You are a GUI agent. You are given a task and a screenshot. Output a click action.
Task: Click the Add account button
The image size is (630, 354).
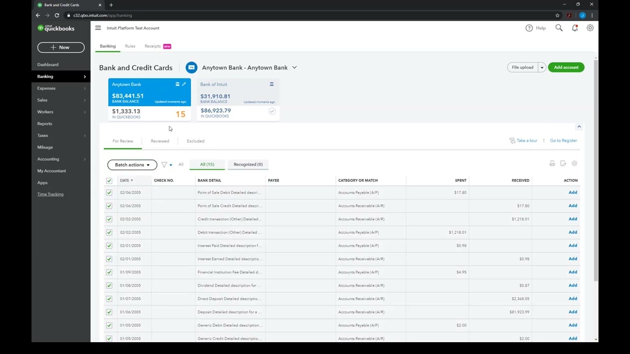pos(566,67)
